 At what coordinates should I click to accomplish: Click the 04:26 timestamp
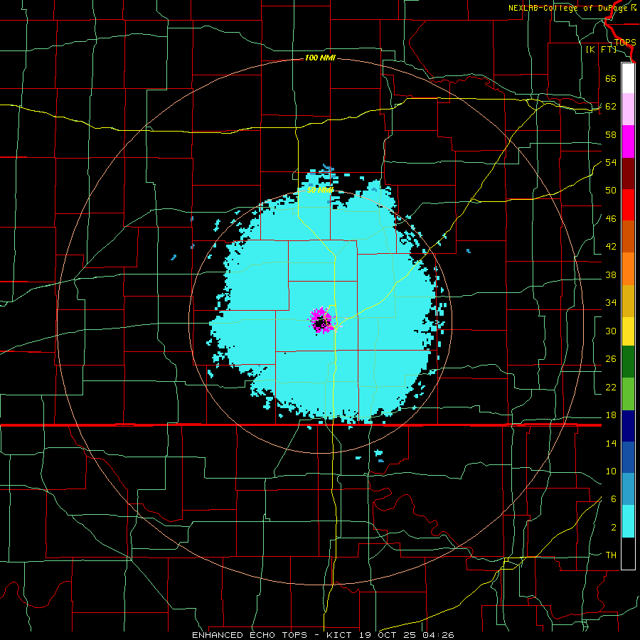438,635
